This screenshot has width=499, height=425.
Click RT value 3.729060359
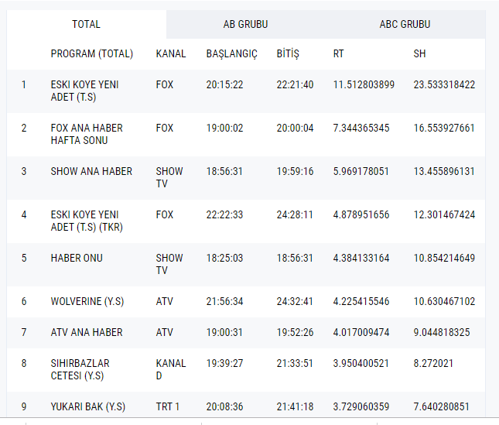(361, 407)
